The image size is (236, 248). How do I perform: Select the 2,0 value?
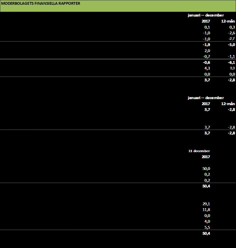(x=207, y=51)
